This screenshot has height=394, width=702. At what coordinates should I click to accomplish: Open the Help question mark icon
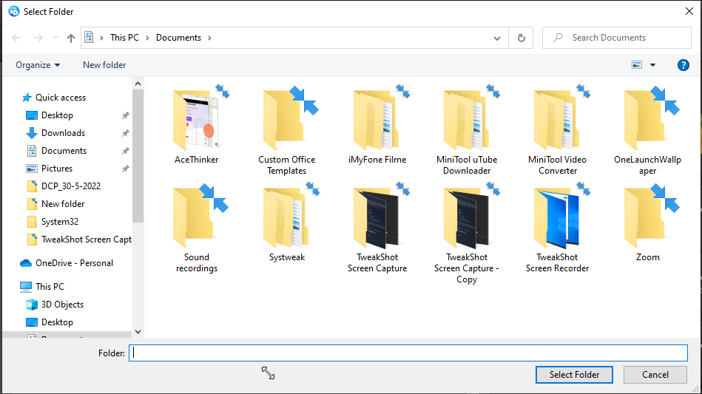click(x=684, y=65)
